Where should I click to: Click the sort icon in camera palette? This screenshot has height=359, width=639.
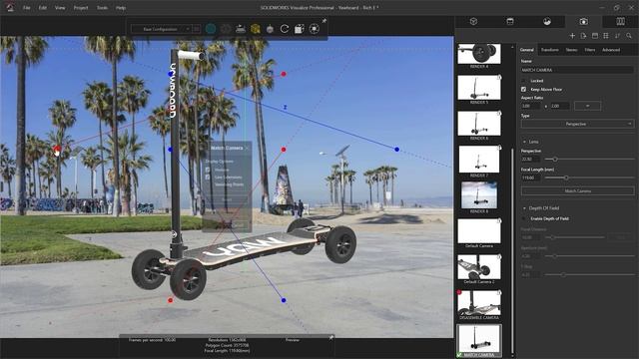point(617,36)
